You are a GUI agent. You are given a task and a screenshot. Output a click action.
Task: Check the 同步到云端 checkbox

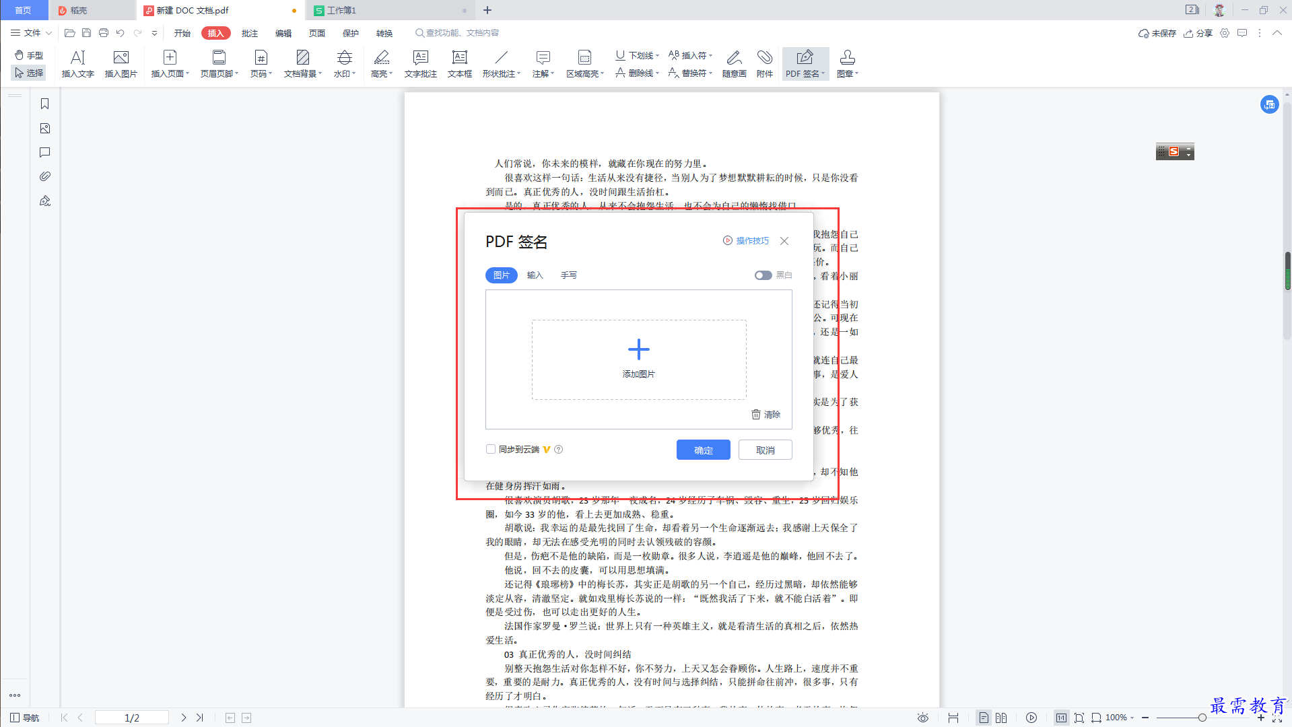coord(491,449)
